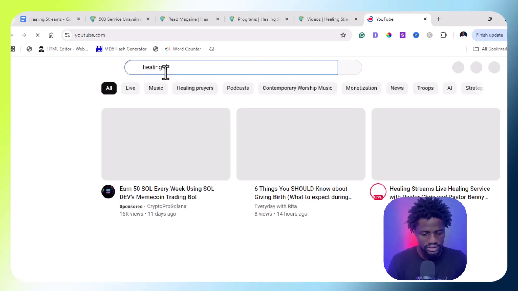Open the apps grid bookmark shortcut

13,49
